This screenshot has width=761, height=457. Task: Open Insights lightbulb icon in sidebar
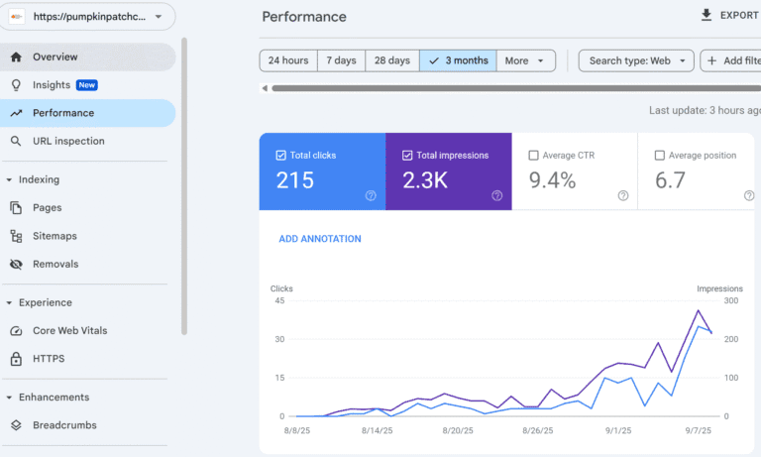[16, 85]
